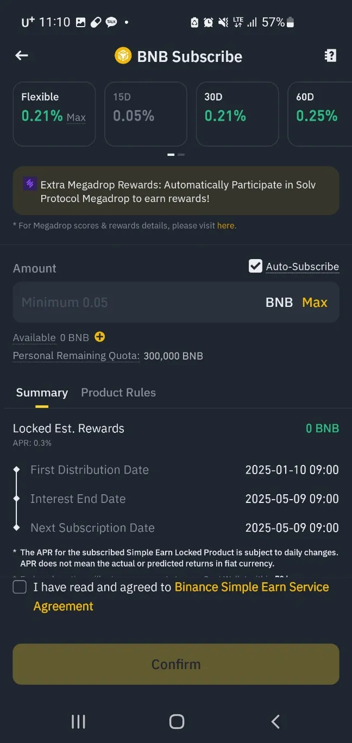
Task: Tap the Confirm button
Action: pyautogui.click(x=176, y=664)
